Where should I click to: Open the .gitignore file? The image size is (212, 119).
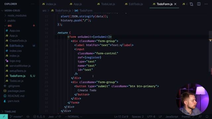[14, 86]
